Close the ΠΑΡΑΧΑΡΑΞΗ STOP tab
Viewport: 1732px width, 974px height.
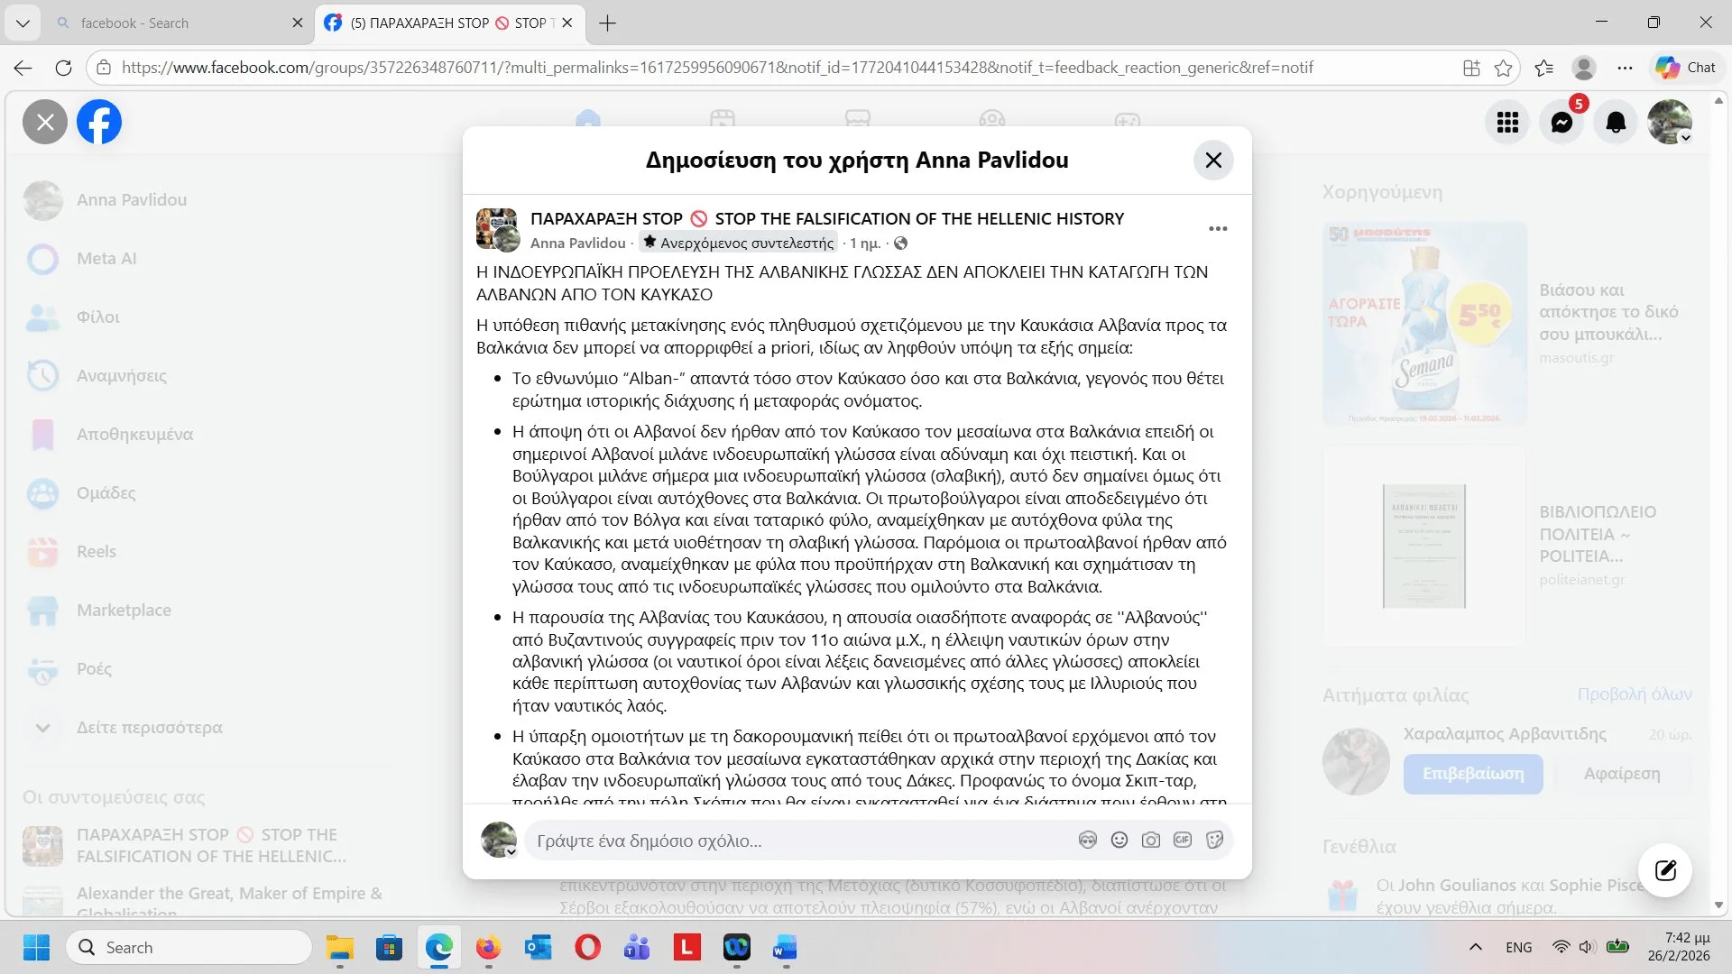(x=567, y=23)
